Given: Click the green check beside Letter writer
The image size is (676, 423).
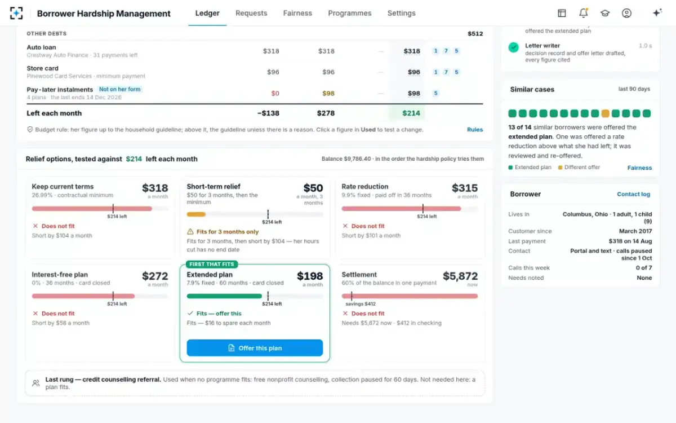Looking at the screenshot, I should coord(513,47).
